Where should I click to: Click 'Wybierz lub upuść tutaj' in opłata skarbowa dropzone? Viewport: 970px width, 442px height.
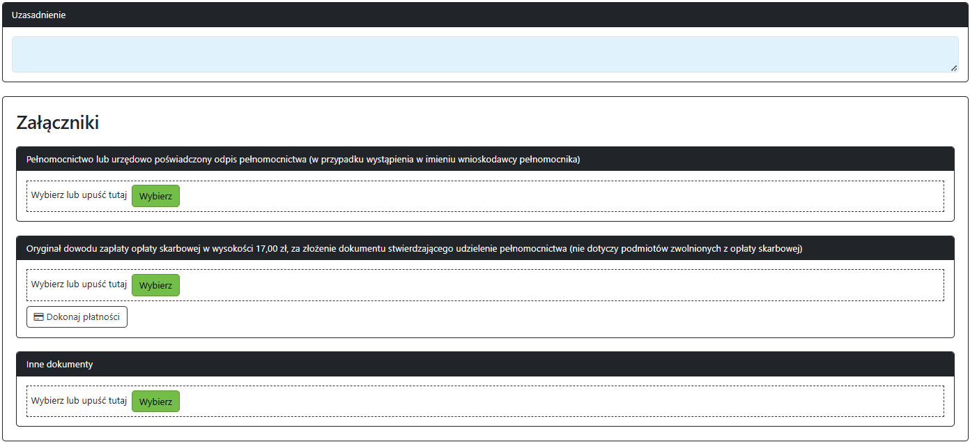click(79, 284)
